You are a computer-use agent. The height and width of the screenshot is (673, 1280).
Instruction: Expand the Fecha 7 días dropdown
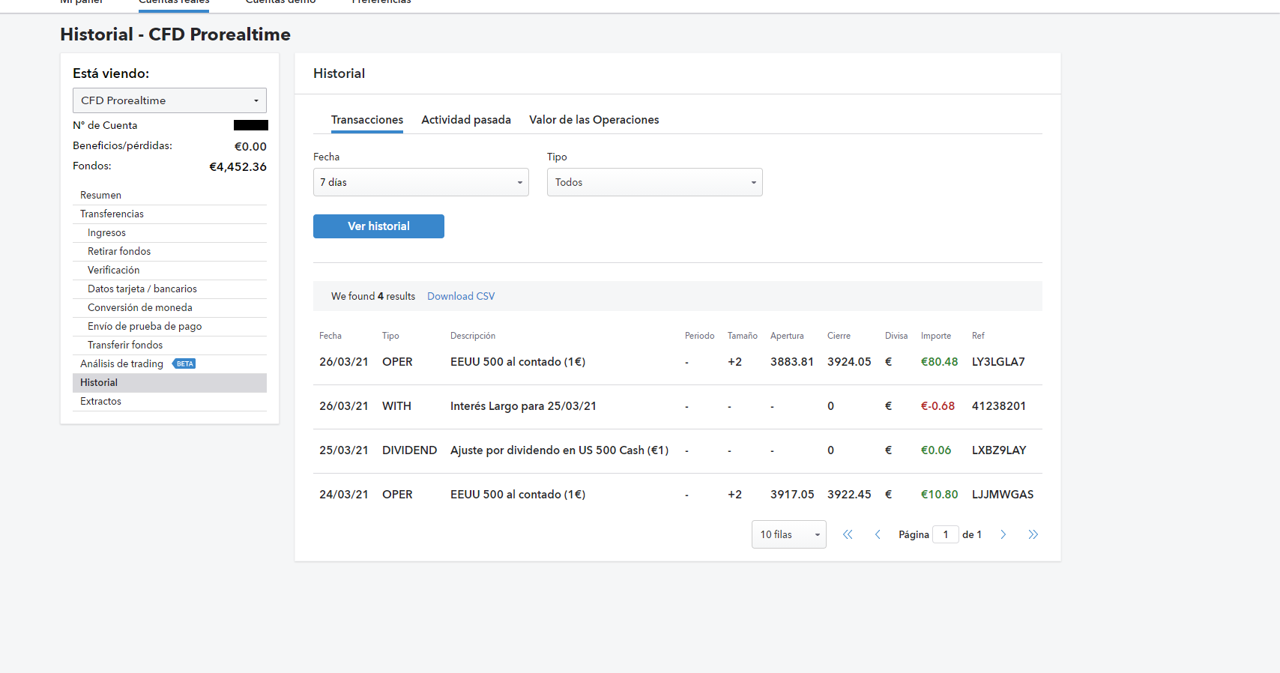[420, 182]
